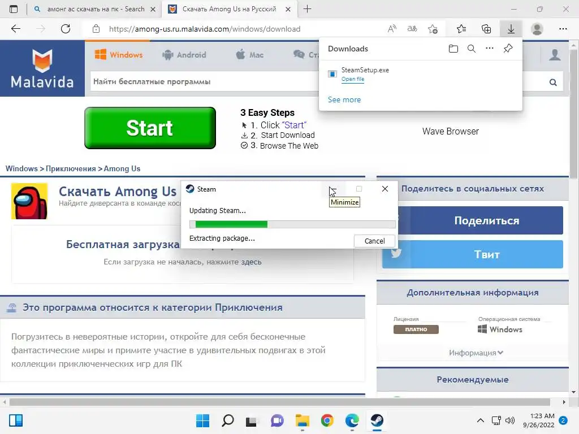Open the notification center badge
This screenshot has height=434, width=579.
(x=563, y=420)
